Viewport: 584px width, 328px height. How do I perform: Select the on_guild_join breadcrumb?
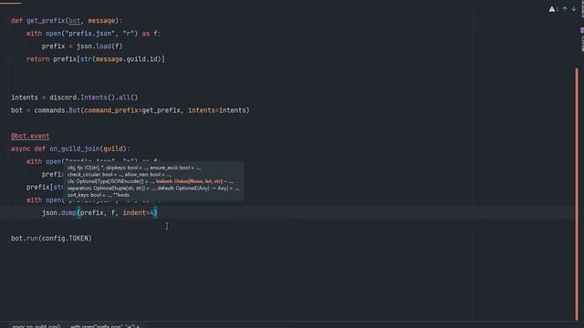tap(36, 326)
